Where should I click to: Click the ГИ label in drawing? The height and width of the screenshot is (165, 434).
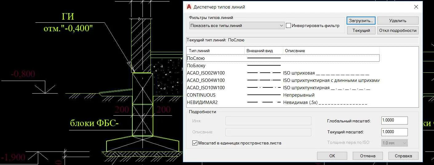(68, 16)
